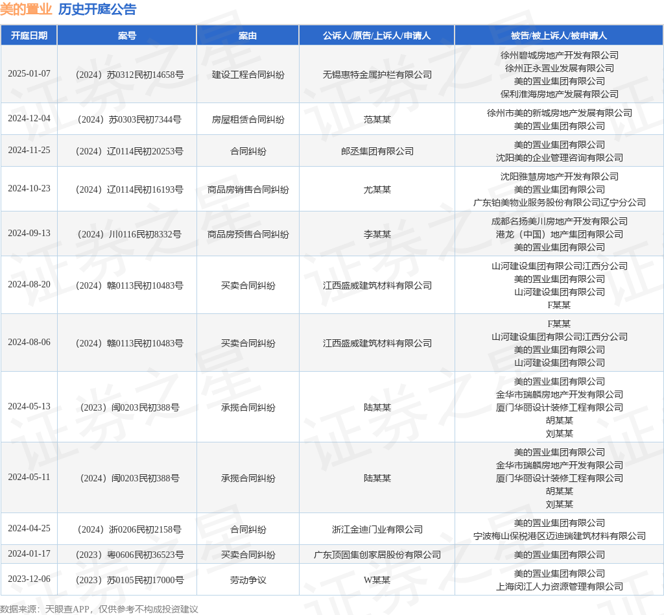The height and width of the screenshot is (615, 664).
Task: Click the cause cell '建设工程合同纠纷'
Action: [248, 75]
